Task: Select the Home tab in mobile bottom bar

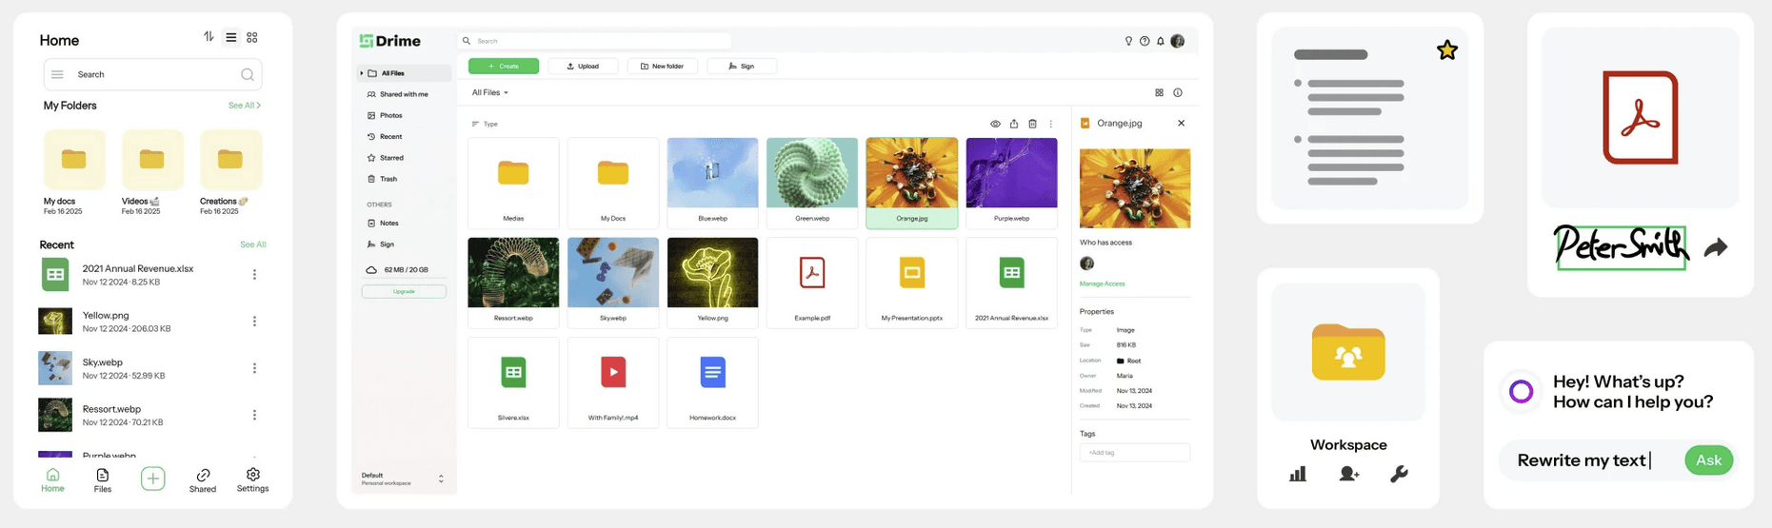Action: click(52, 480)
